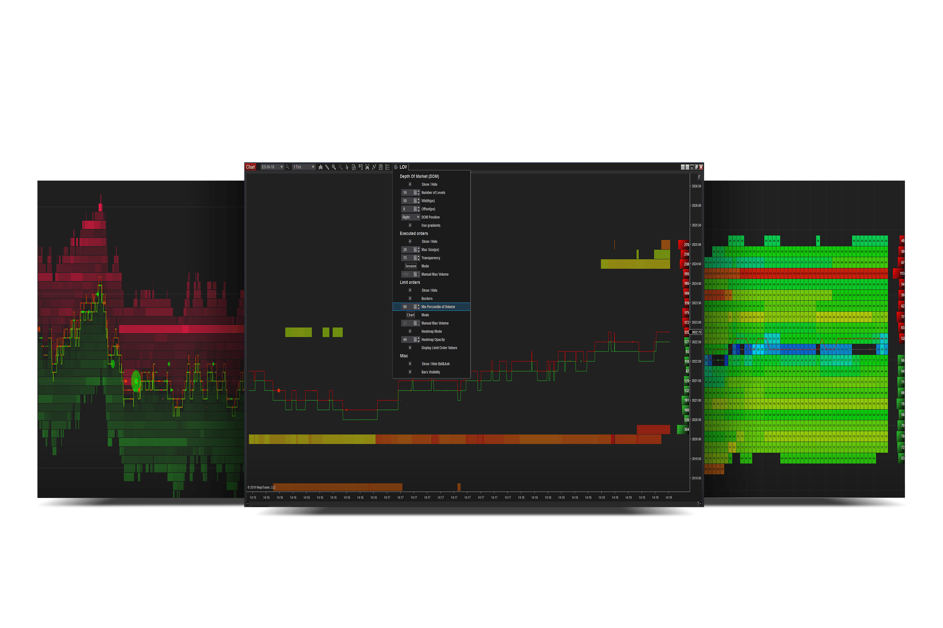The height and width of the screenshot is (628, 943).
Task: Open calculator for Width(px) field
Action: point(415,201)
